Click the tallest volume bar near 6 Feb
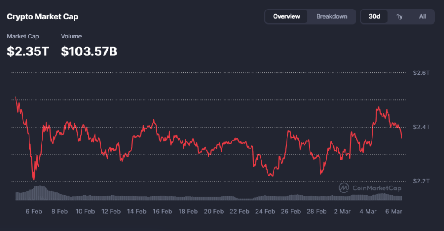This screenshot has height=231, width=444. coord(39,192)
